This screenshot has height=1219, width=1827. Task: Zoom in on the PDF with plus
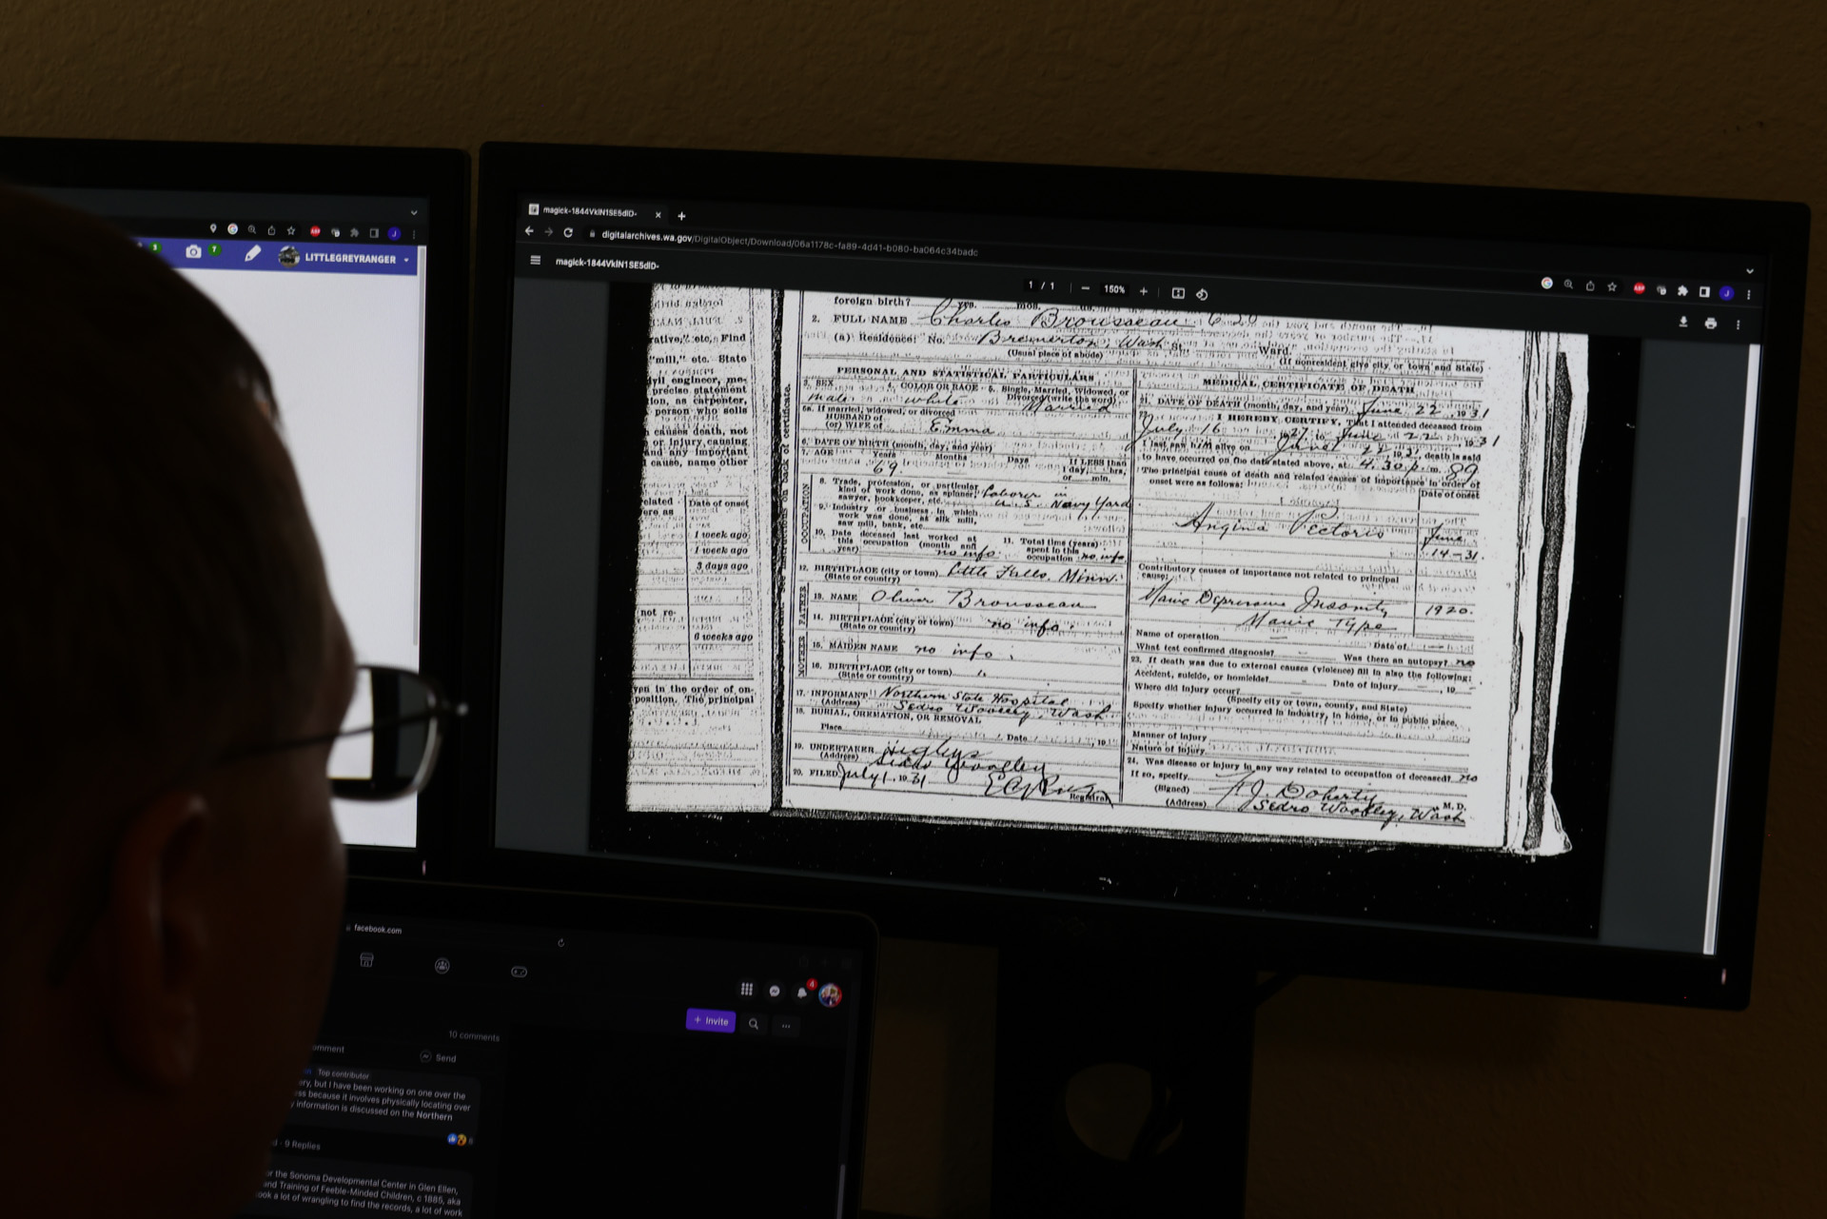pos(1144,291)
